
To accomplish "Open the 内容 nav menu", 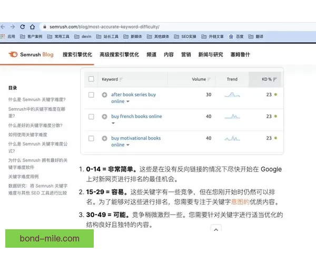I will pos(169,54).
